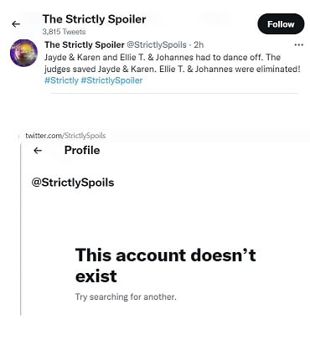Click Try searching for another text

pyautogui.click(x=126, y=296)
